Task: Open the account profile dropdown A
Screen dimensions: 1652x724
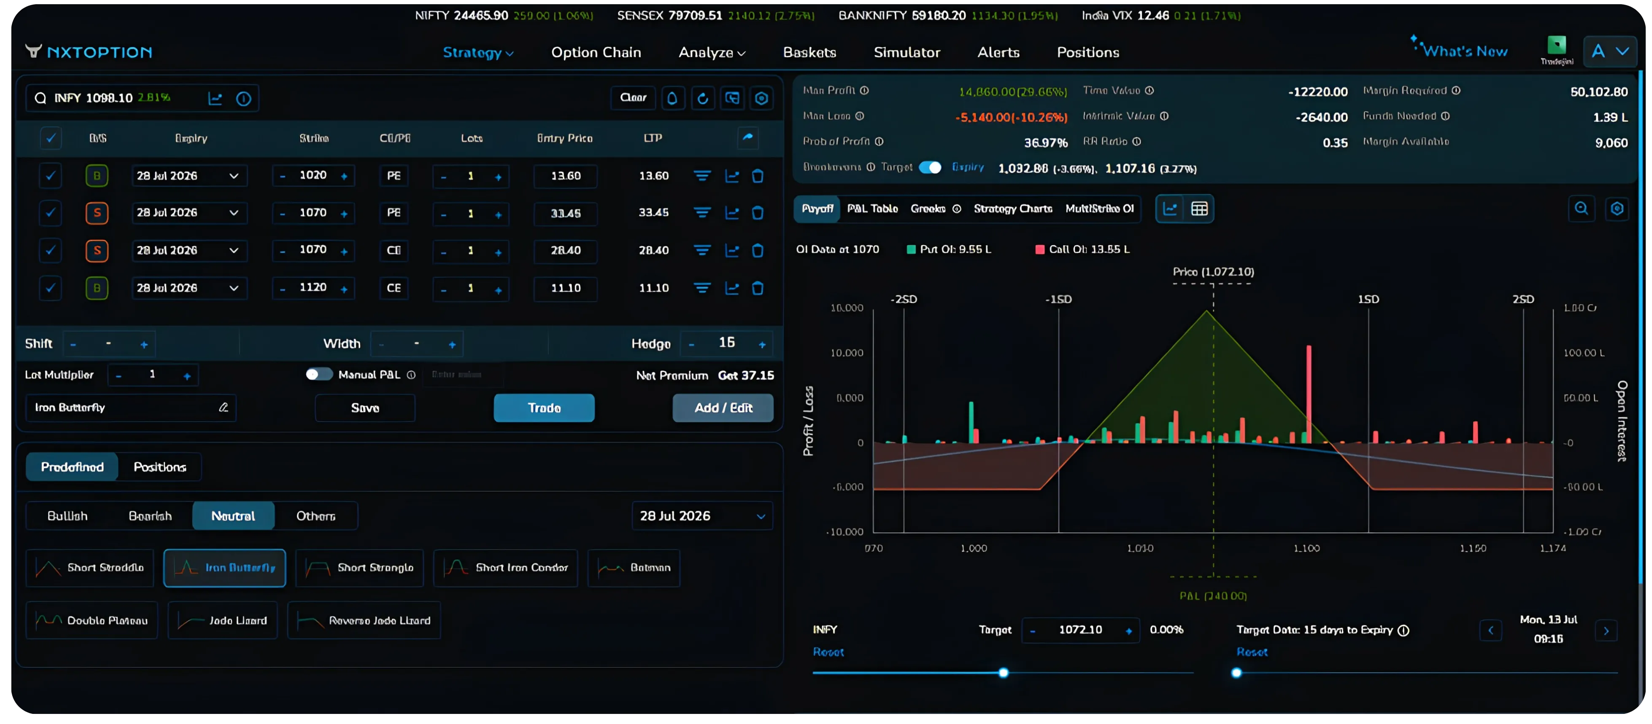Action: [1610, 52]
